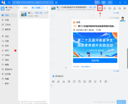Send a thumbs-up like icon
This screenshot has height=104, width=128.
click(58, 82)
